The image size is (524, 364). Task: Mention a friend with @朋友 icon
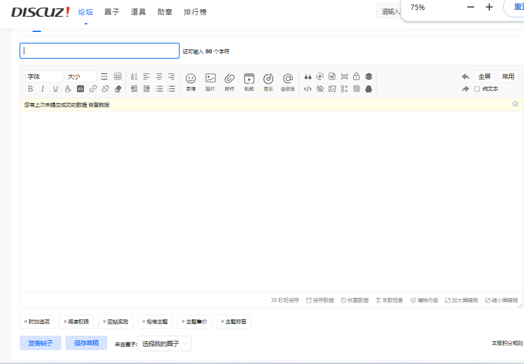[x=288, y=81]
